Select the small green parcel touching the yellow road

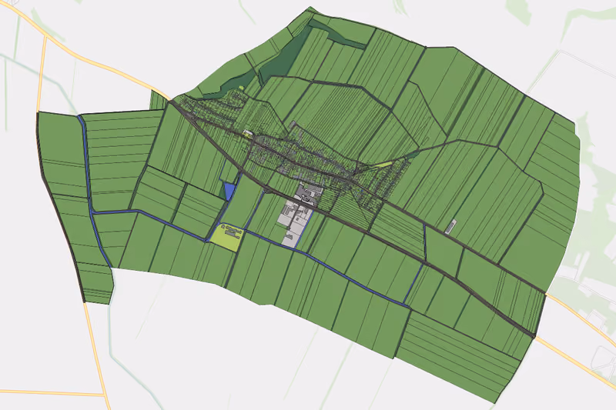[159, 100]
